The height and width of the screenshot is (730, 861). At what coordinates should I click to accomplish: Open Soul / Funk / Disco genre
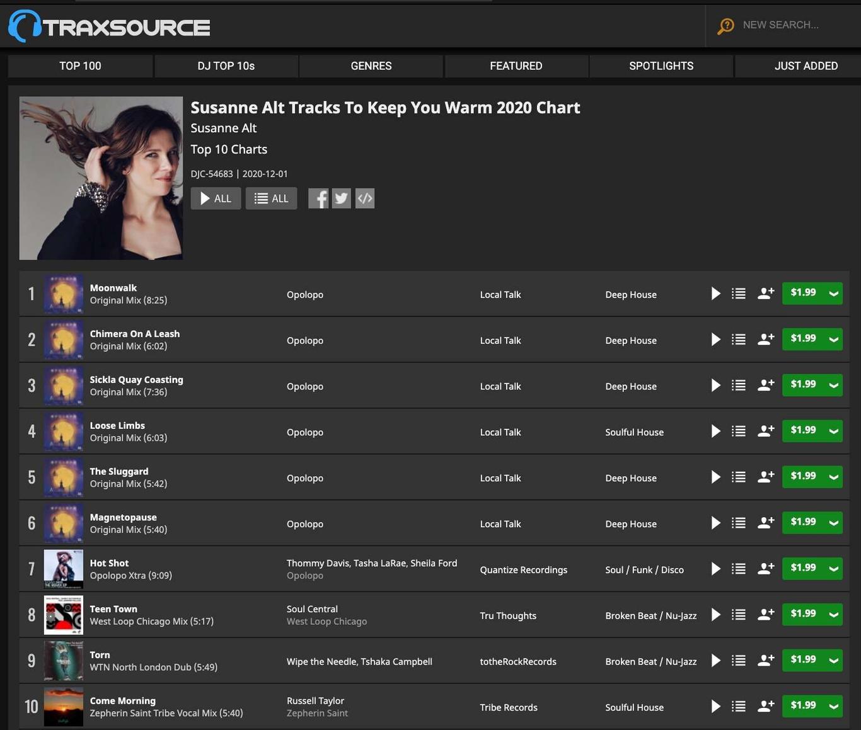(x=644, y=570)
